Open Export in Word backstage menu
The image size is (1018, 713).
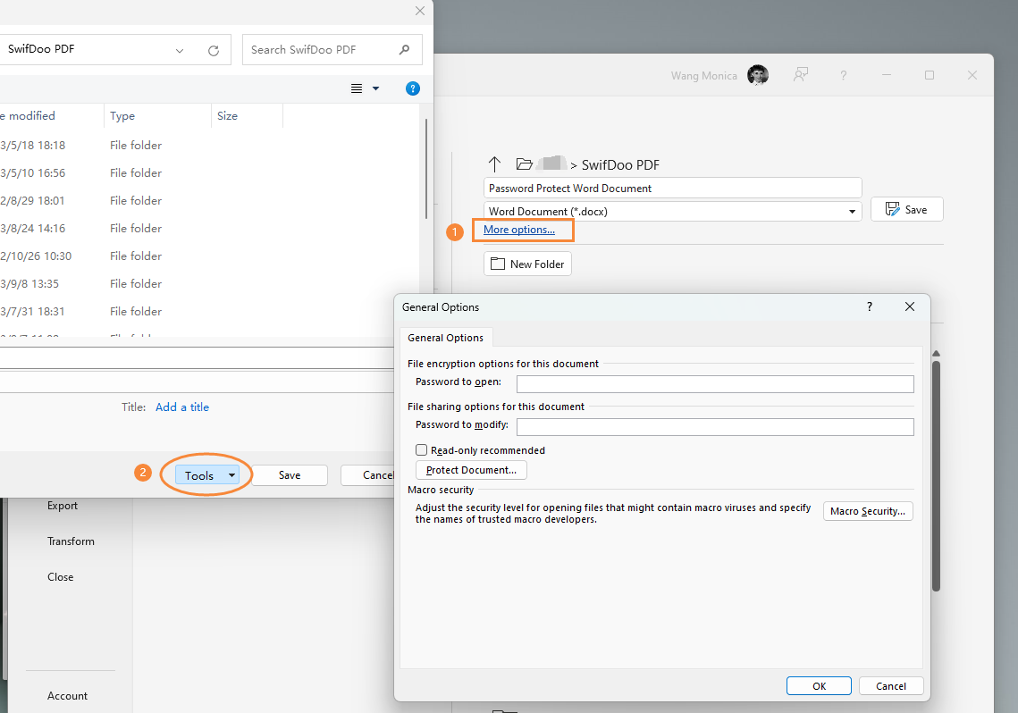pyautogui.click(x=63, y=506)
